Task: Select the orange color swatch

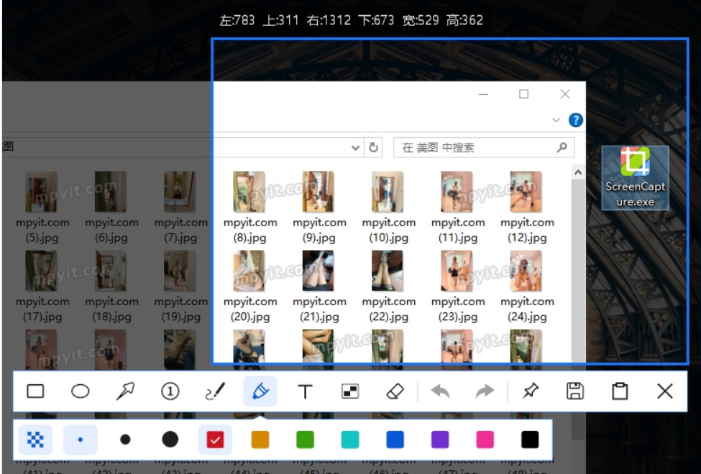Action: (x=260, y=440)
